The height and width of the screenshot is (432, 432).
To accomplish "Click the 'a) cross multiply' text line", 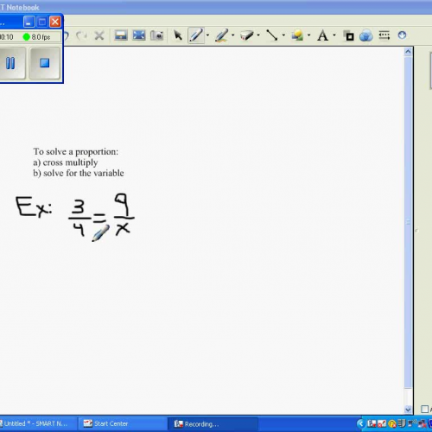I will tap(66, 162).
